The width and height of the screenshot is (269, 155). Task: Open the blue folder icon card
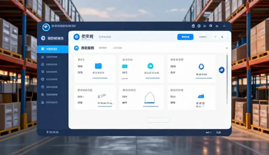point(98,66)
